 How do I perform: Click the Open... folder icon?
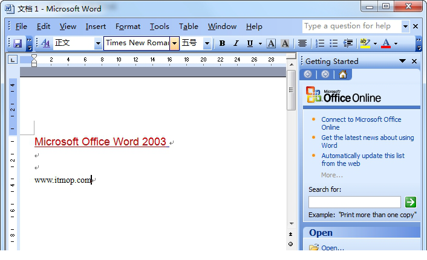click(x=314, y=247)
